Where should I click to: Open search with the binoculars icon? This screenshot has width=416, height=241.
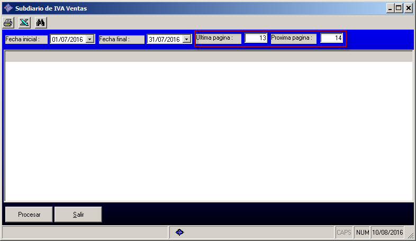click(40, 22)
